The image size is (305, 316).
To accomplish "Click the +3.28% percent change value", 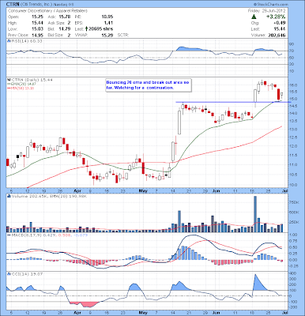I will (277, 17).
